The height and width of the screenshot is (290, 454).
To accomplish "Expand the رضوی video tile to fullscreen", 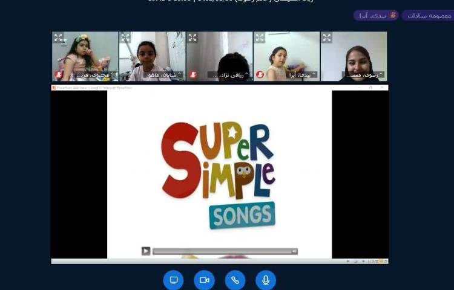I will pos(327,38).
